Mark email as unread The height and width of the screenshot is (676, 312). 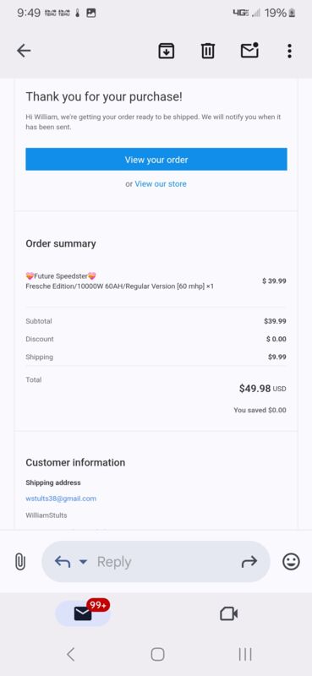click(249, 51)
